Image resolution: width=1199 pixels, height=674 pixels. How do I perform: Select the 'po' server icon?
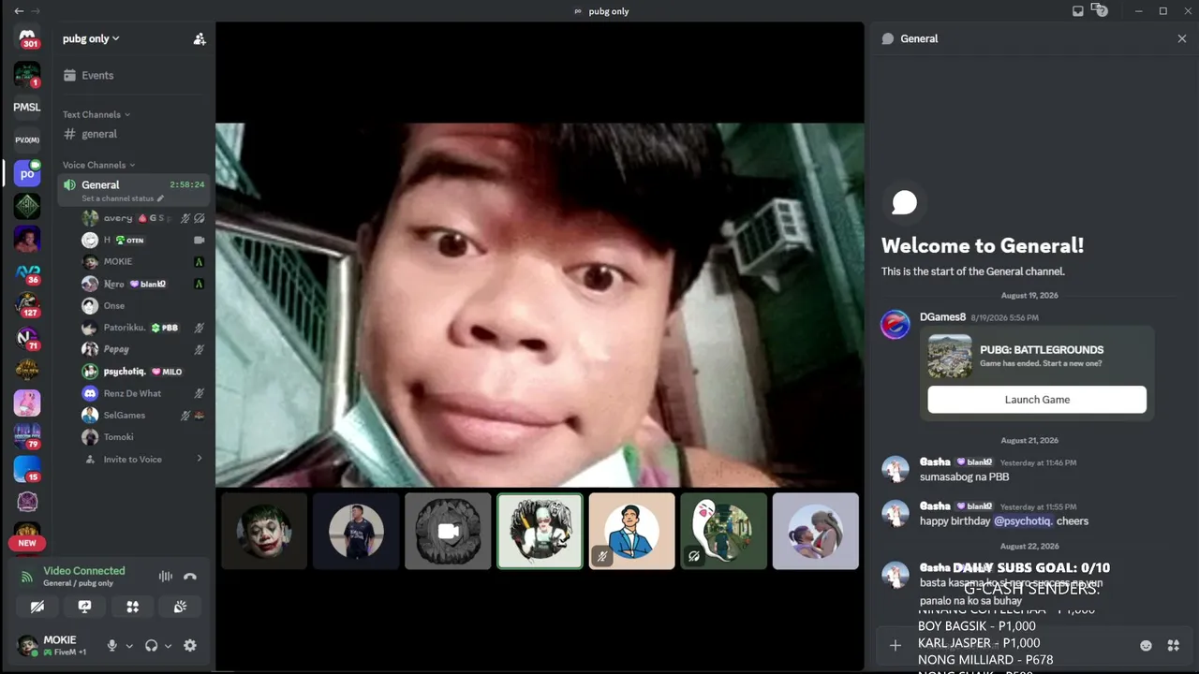[x=27, y=173]
